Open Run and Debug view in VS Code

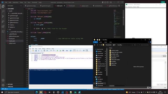[x=3, y=21]
